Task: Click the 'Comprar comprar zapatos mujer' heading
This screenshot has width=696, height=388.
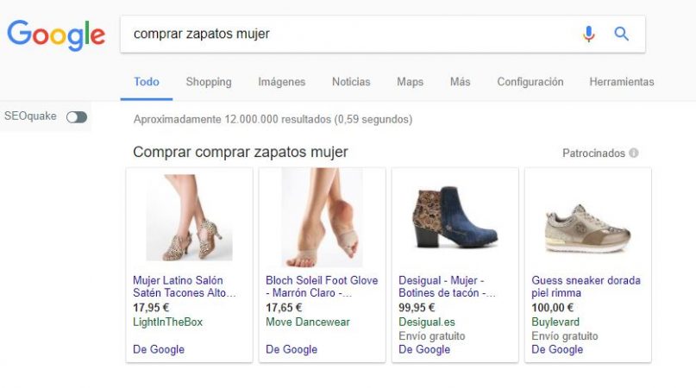Action: tap(240, 152)
